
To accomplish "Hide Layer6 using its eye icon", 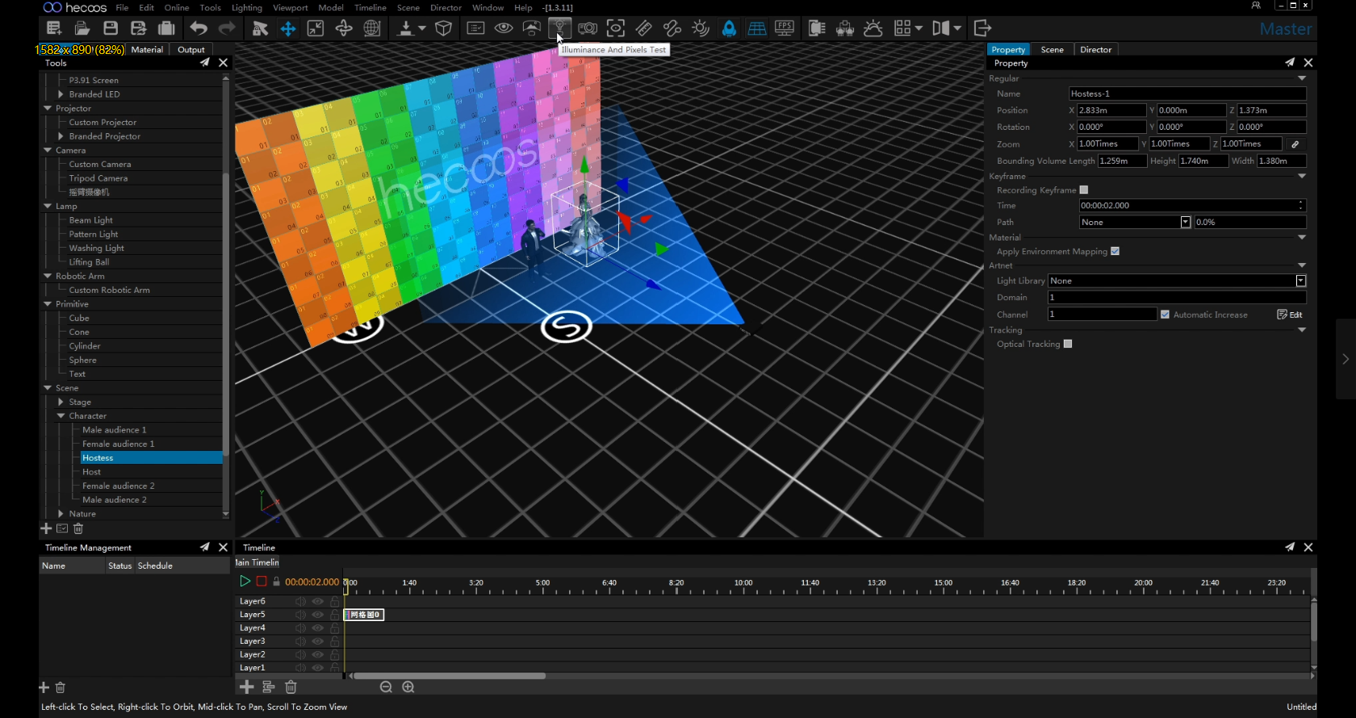I will click(x=318, y=601).
